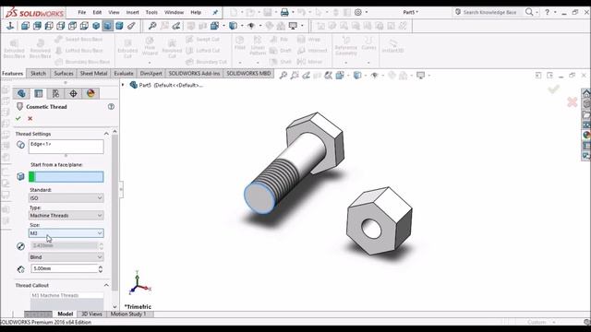
Task: Open the DisplayManager tab icon
Action: (x=90, y=93)
